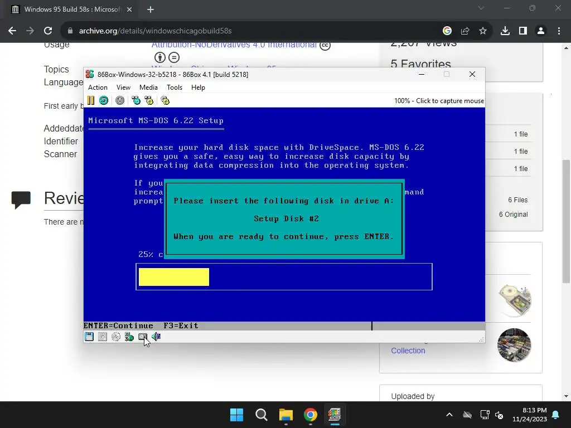Go back in Chrome browser
The image size is (571, 428).
12,31
